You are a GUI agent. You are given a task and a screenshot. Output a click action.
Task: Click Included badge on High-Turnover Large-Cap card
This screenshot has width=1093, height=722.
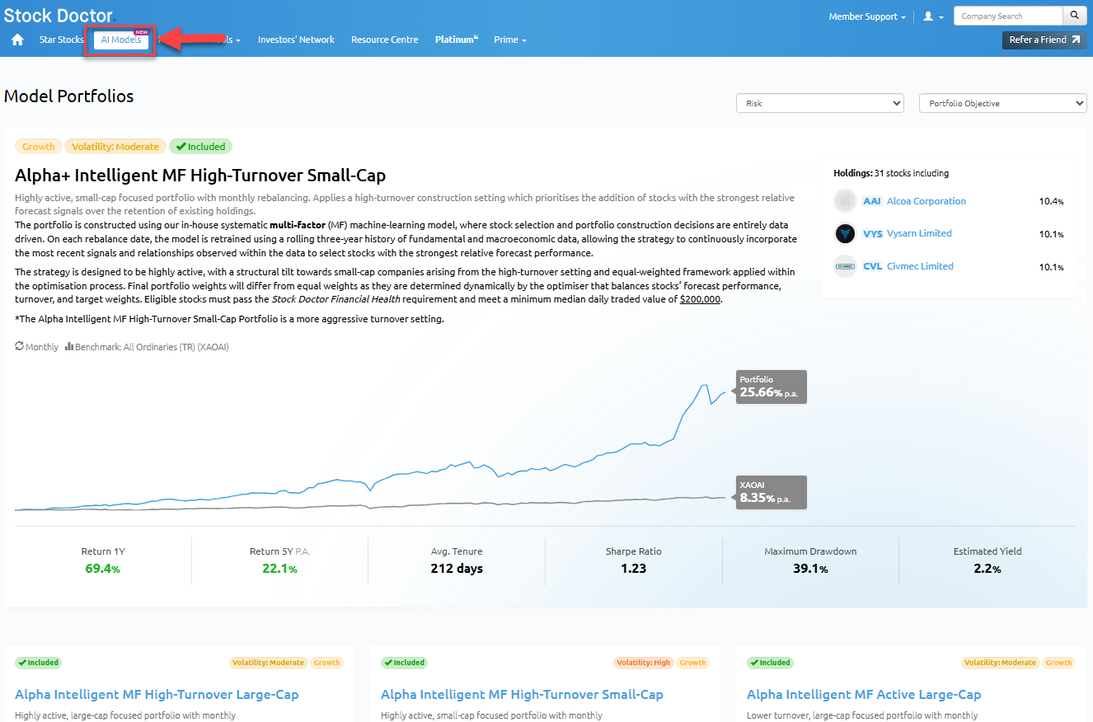(x=38, y=663)
